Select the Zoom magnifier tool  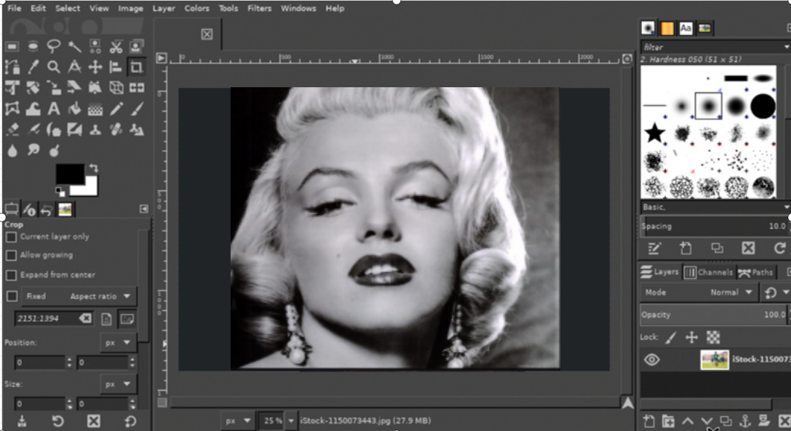coord(54,67)
